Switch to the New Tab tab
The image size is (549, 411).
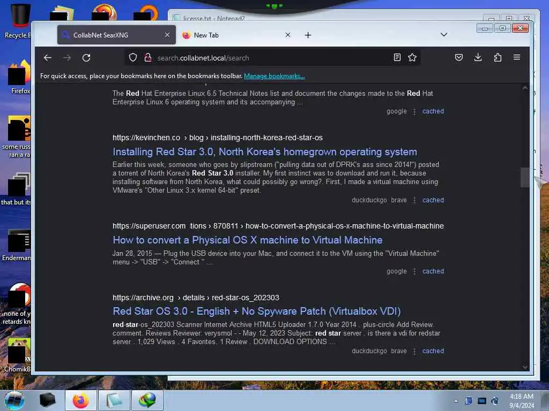coord(236,35)
